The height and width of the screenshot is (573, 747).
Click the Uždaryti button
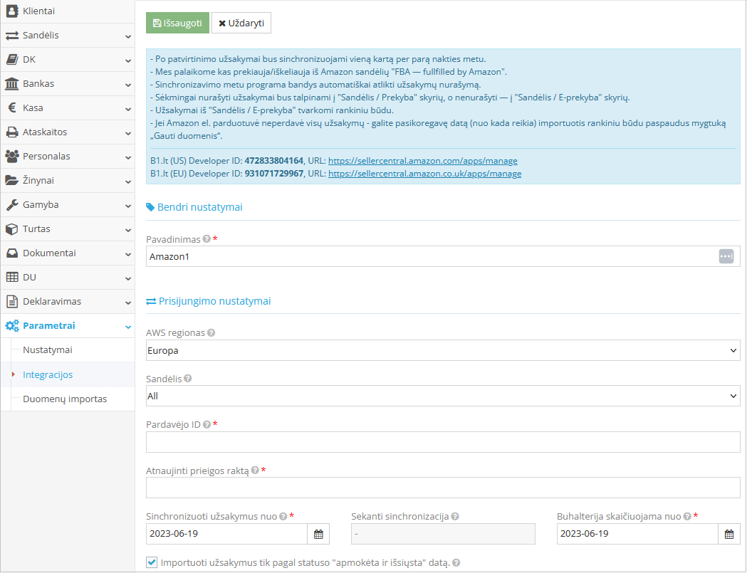(241, 23)
